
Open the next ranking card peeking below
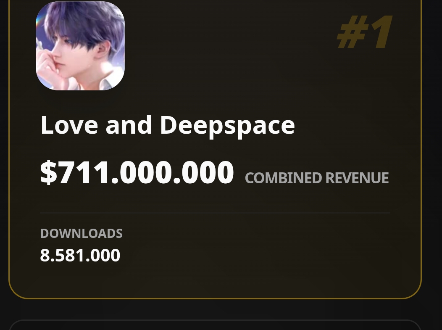click(x=215, y=325)
